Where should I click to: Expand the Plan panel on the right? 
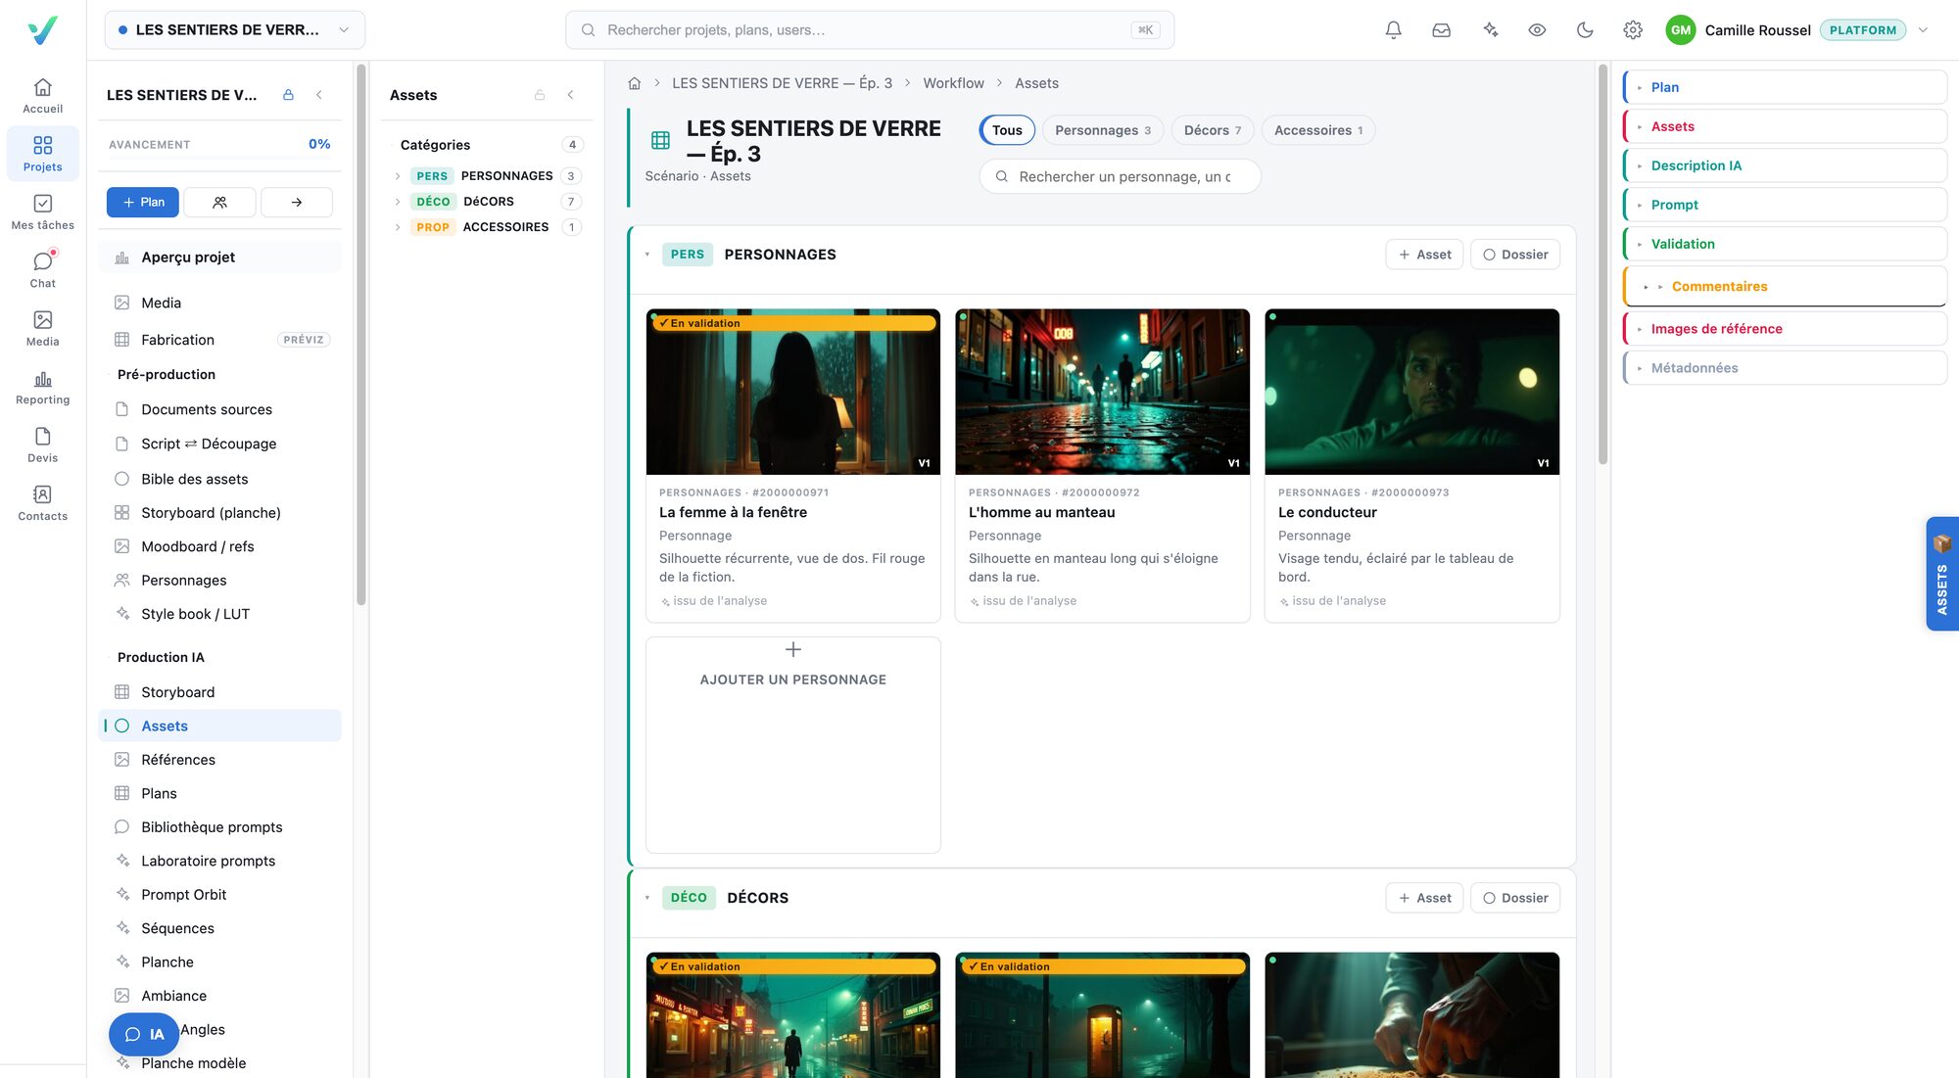pyautogui.click(x=1785, y=87)
